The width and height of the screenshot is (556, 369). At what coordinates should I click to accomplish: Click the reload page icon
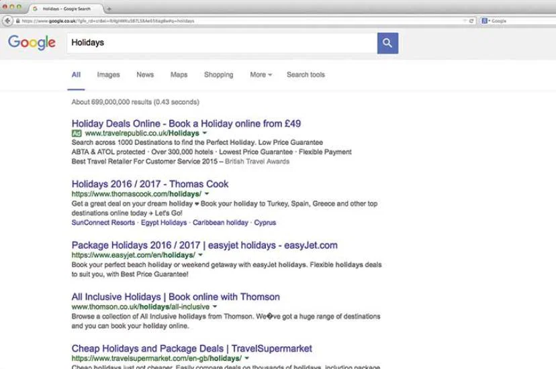(x=471, y=21)
